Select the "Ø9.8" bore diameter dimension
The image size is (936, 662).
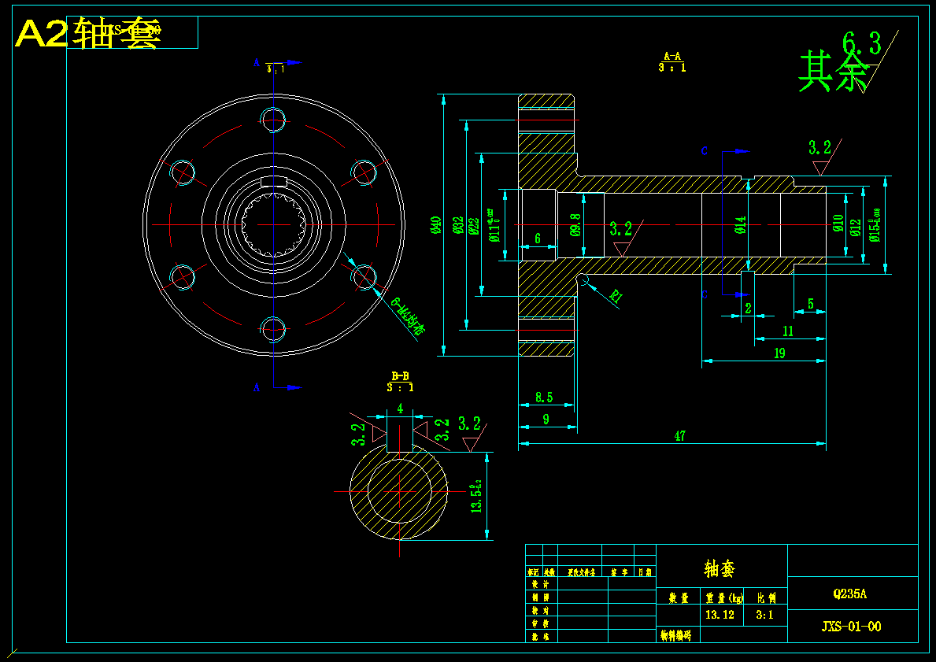click(x=575, y=225)
